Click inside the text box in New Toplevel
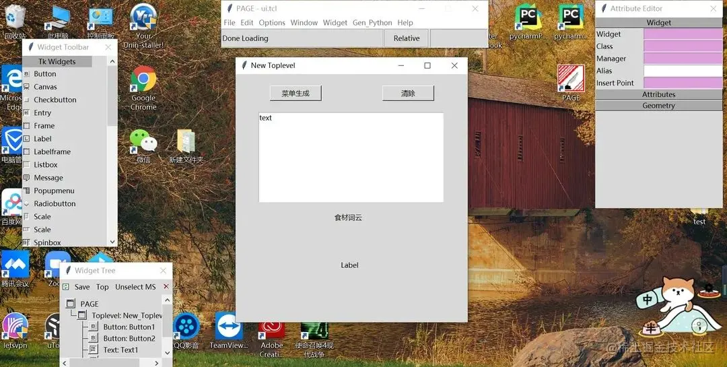 point(351,158)
